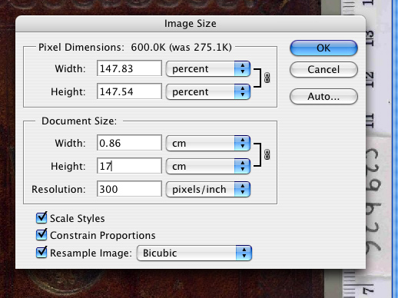Click the Pixel Dimensions chain link icon
This screenshot has width=398, height=298.
[267, 78]
